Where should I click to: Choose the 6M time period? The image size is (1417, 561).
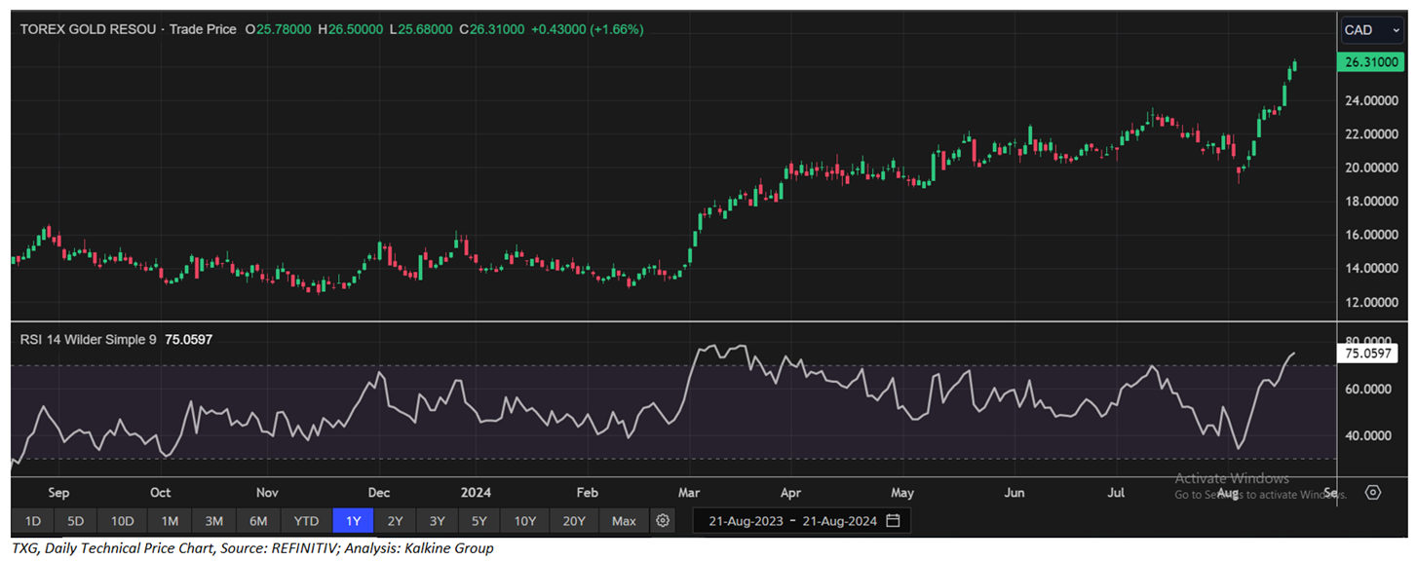point(258,521)
